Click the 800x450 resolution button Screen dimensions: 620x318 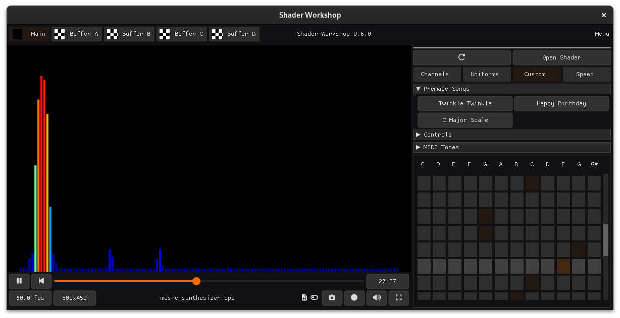point(75,298)
